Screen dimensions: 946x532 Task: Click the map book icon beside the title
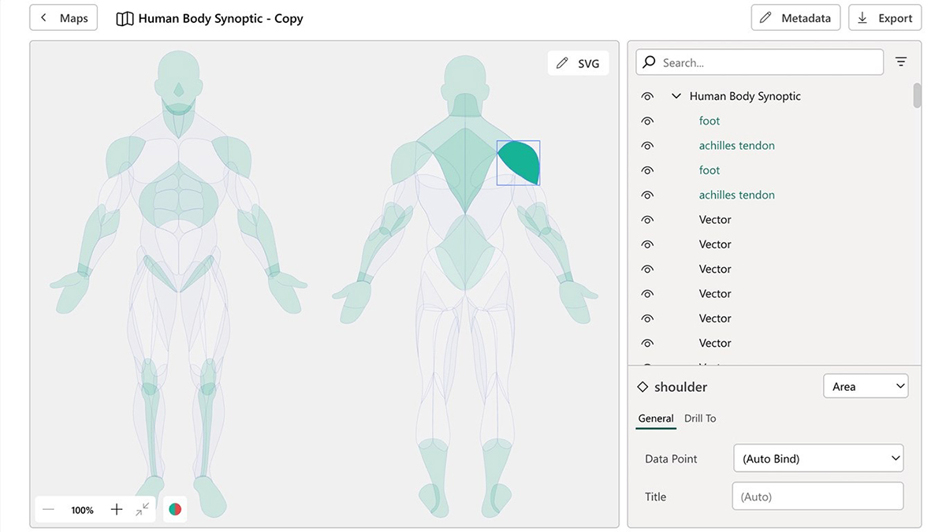pyautogui.click(x=124, y=17)
